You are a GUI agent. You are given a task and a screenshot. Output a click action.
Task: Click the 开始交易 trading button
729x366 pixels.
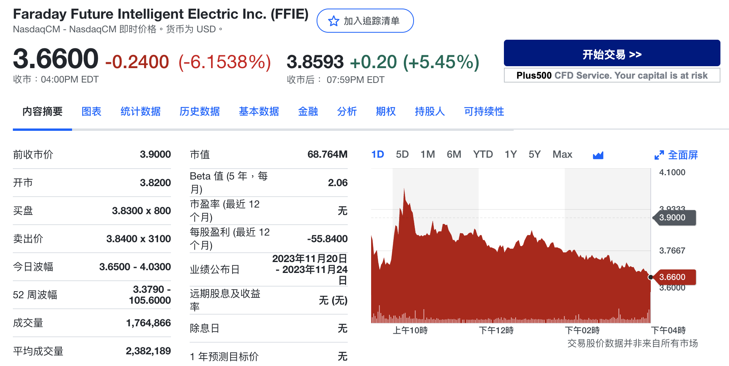[x=612, y=53]
